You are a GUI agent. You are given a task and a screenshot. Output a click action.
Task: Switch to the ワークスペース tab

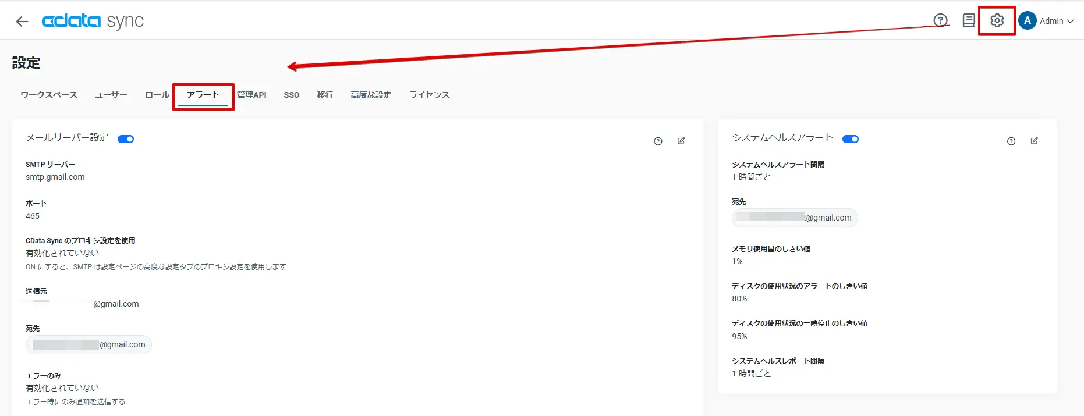point(49,95)
